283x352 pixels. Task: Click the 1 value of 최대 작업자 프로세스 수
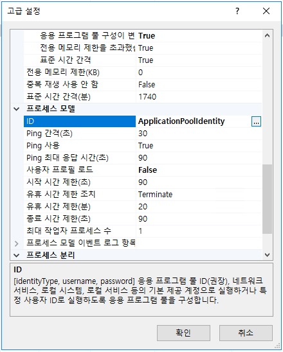point(199,231)
